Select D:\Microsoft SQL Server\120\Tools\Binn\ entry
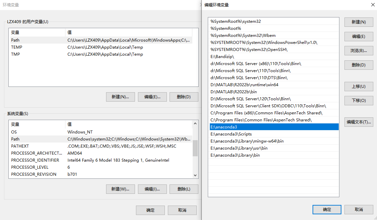377x220 pixels. [274, 99]
